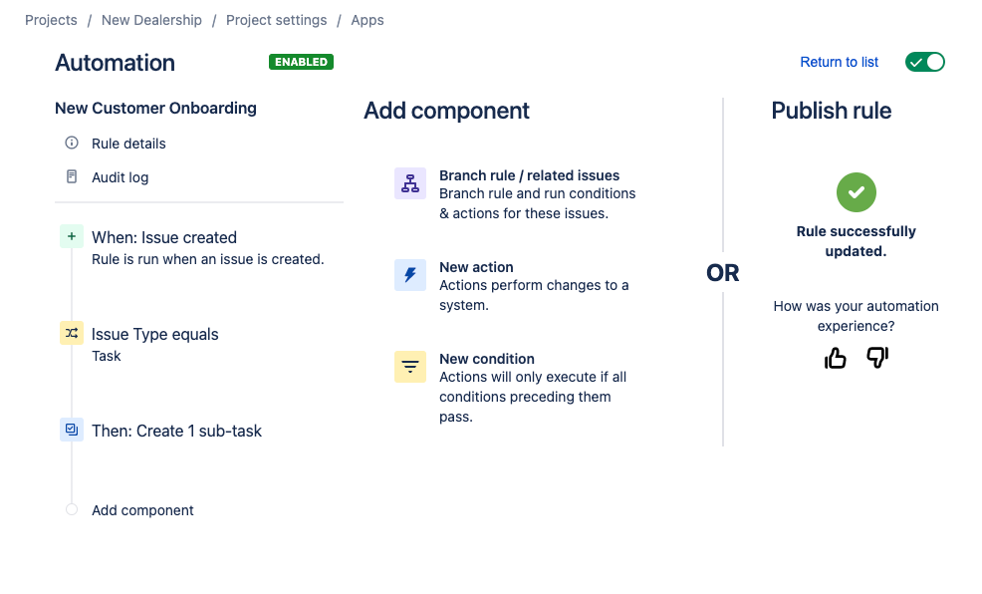
Task: Click the Issue Type shuffle condition icon
Action: point(72,333)
